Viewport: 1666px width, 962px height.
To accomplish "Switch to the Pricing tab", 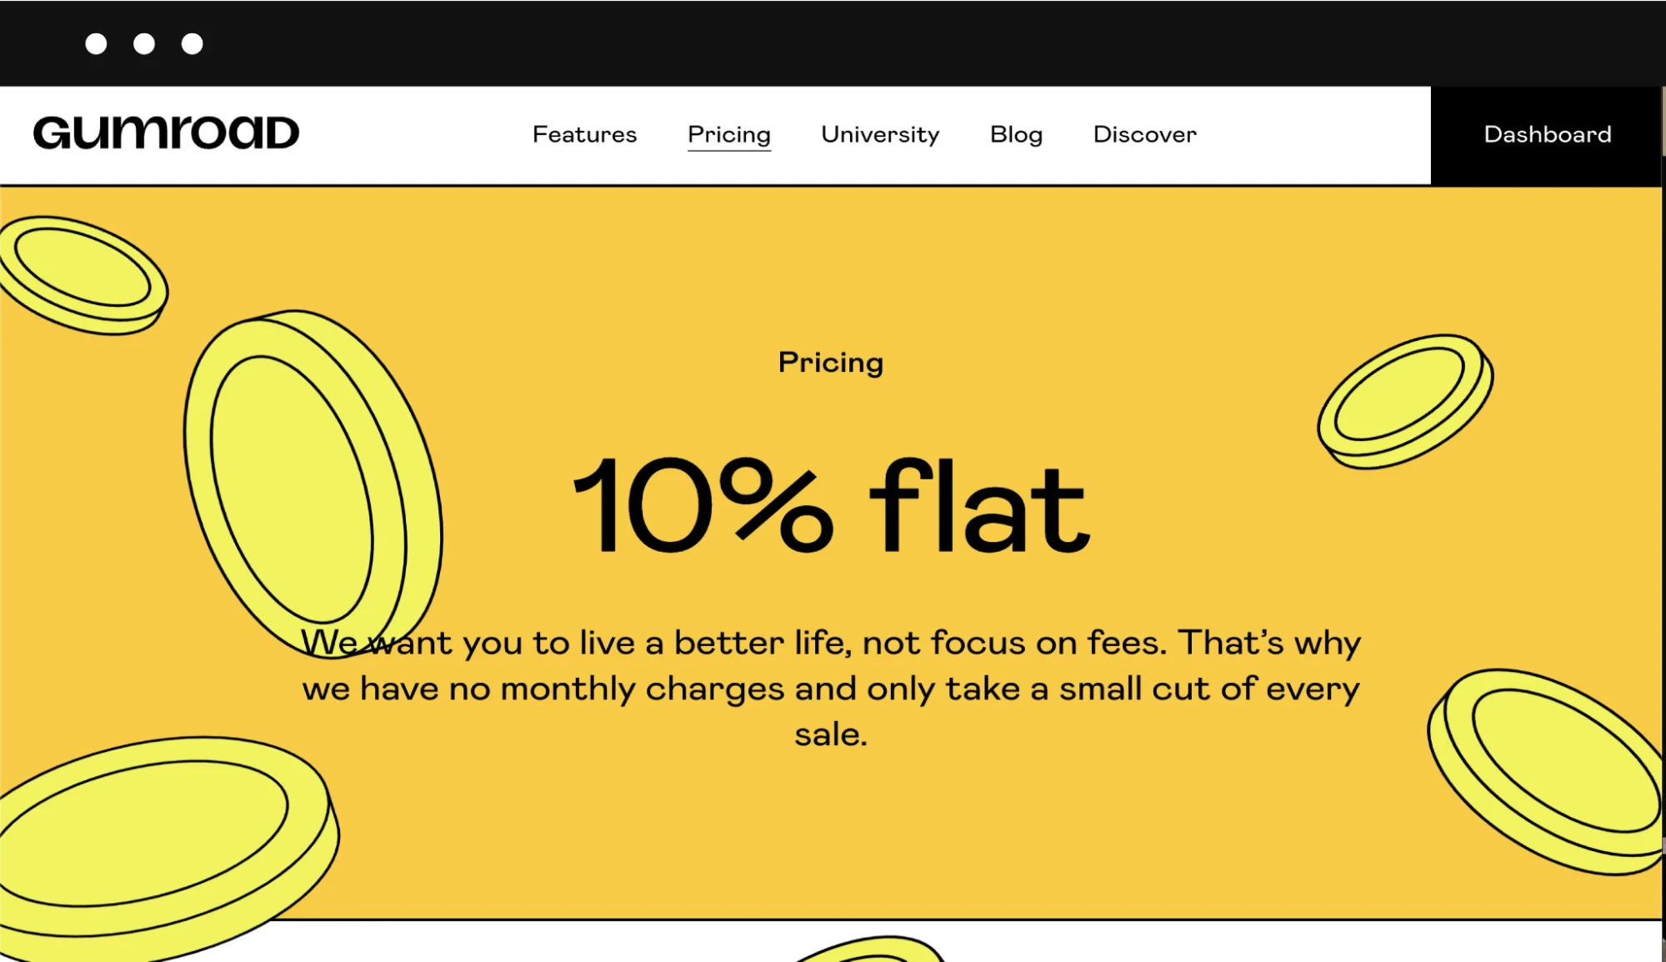I will pos(728,134).
